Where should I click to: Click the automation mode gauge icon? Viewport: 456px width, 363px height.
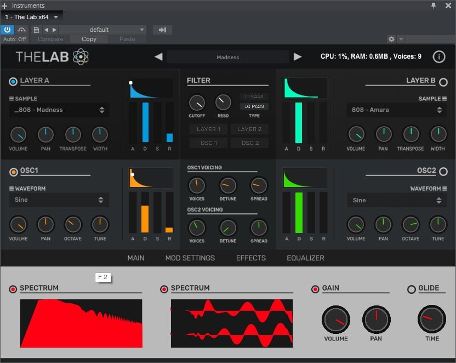21,30
